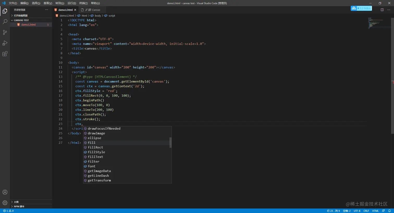Screen dimensions: 394x213
Task: Open the Extensions view icon
Action: point(5,54)
